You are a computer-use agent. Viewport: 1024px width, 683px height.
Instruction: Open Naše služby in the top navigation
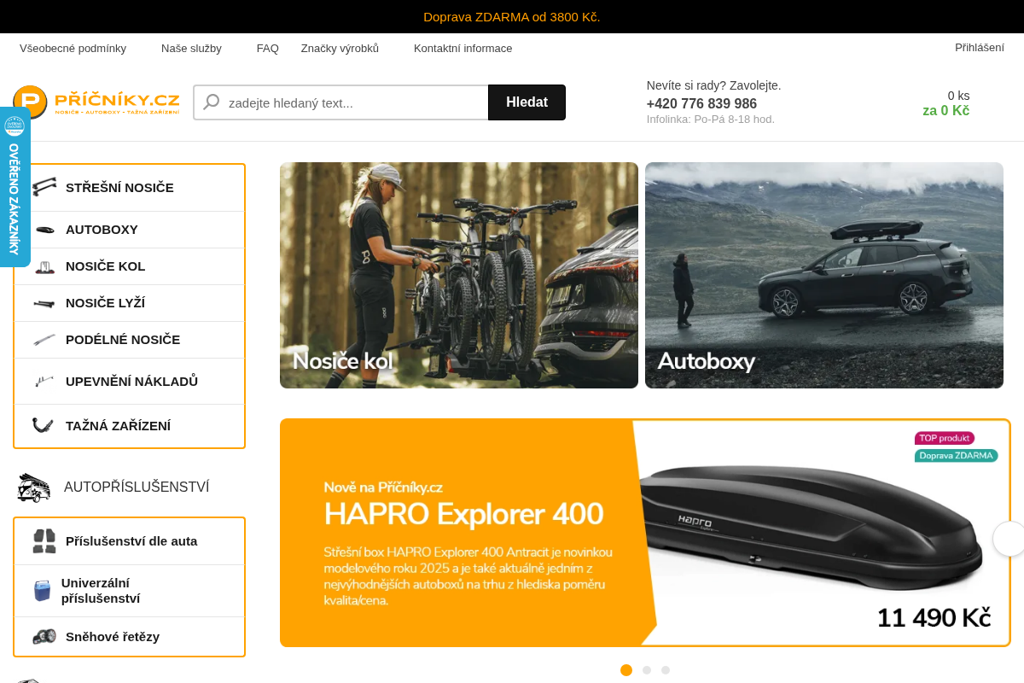[x=191, y=49]
